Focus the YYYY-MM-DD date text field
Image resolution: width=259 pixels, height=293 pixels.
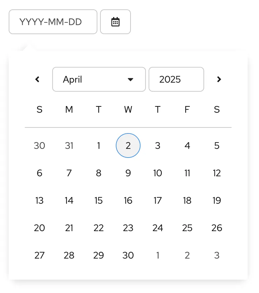pyautogui.click(x=53, y=22)
